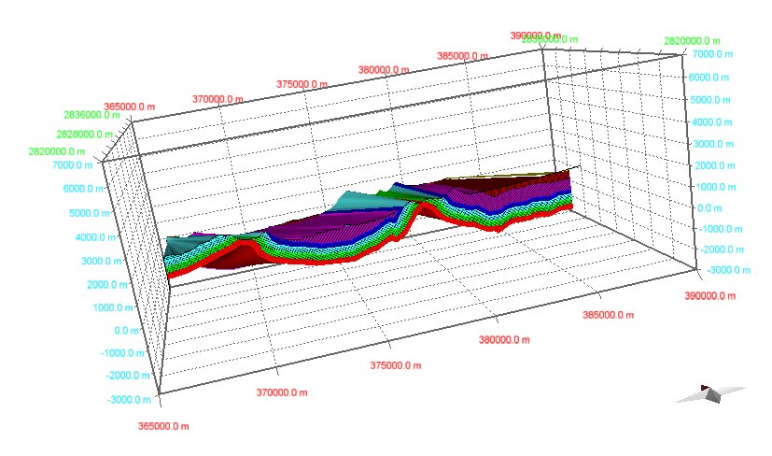Select 365000.0 m beneath the -3000.0 m corner
This screenshot has width=772, height=456.
click(163, 426)
